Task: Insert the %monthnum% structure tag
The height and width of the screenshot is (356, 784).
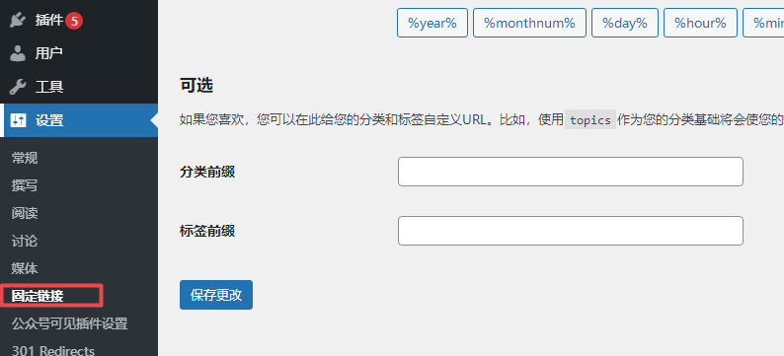Action: 529,23
